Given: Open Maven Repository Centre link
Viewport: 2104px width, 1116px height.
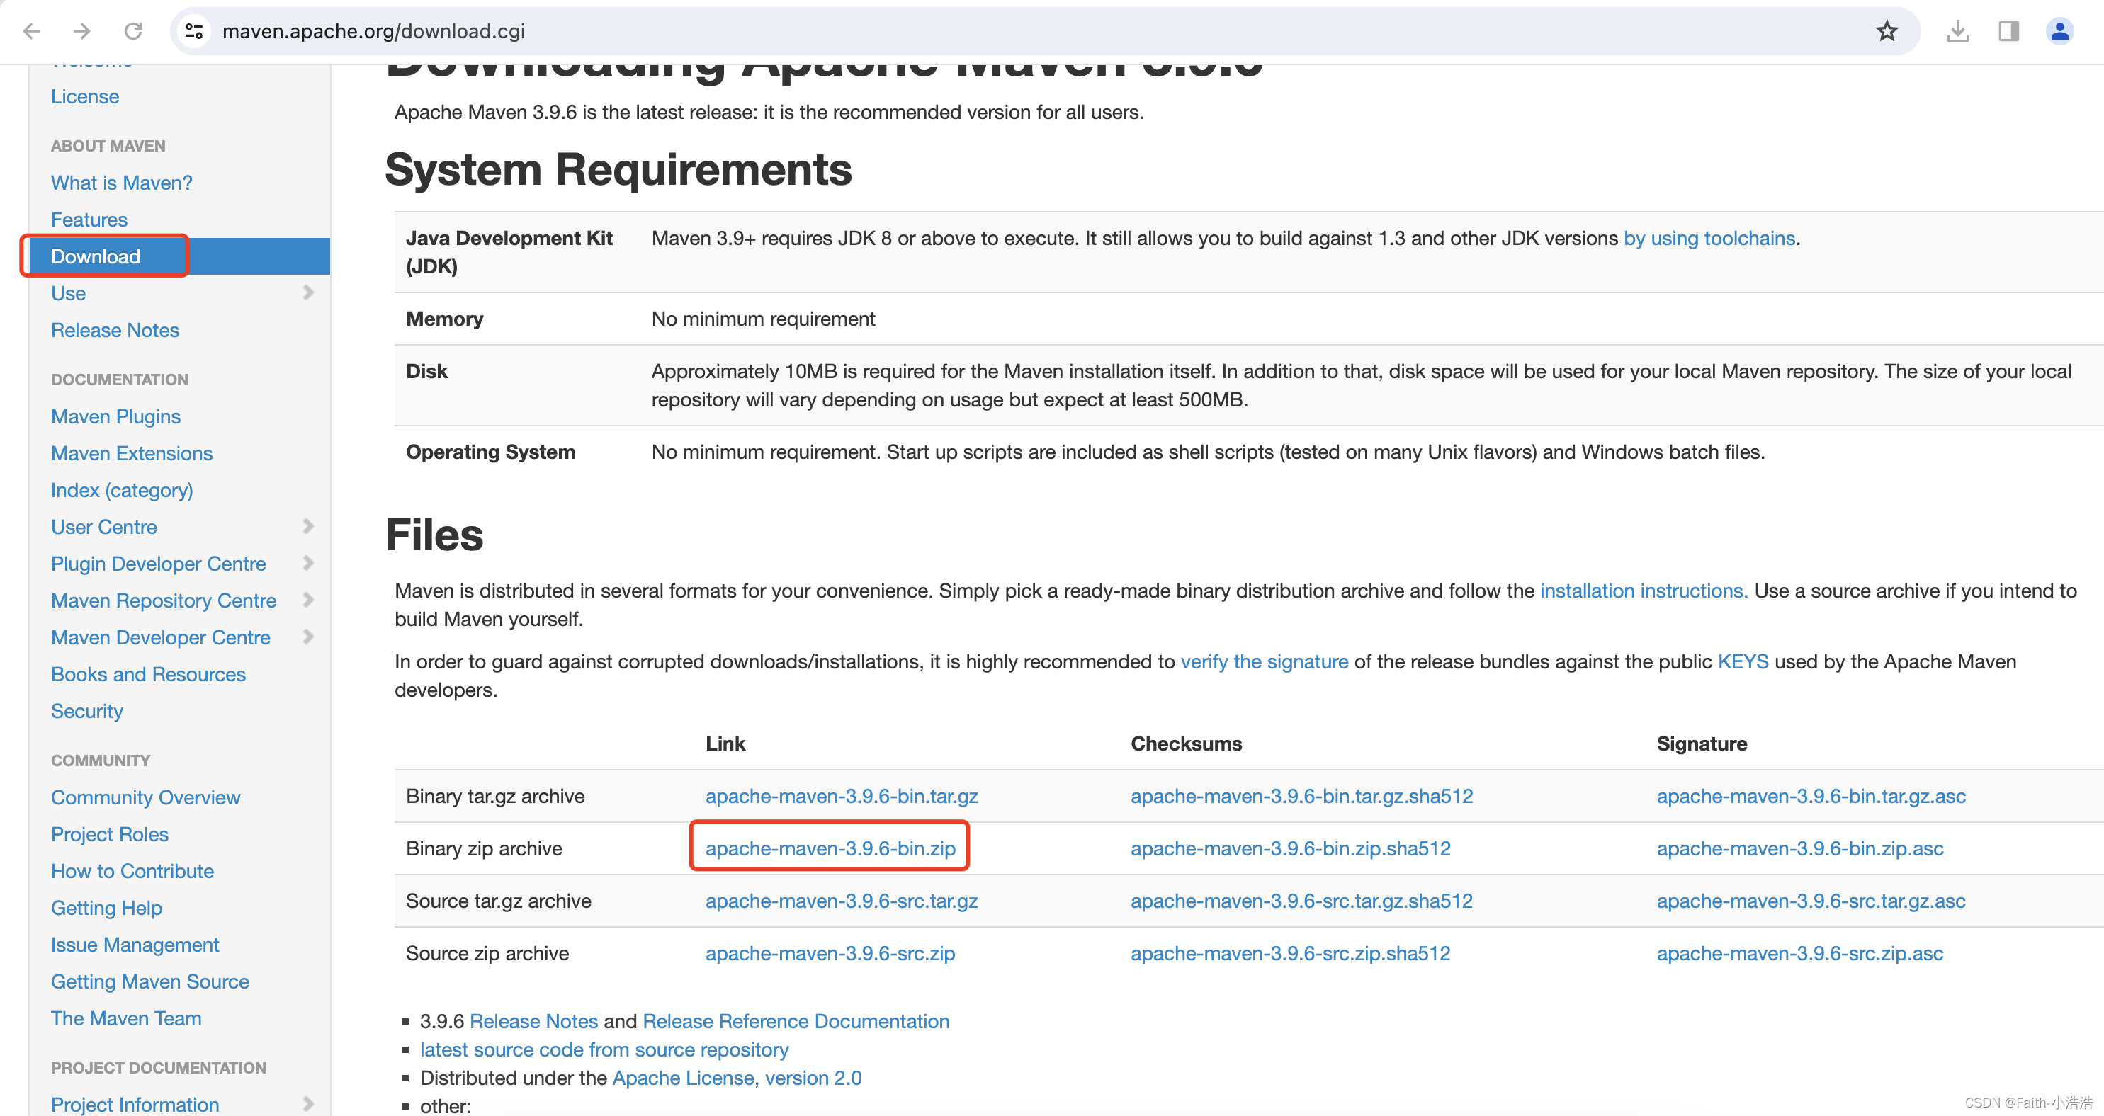Looking at the screenshot, I should tap(164, 600).
